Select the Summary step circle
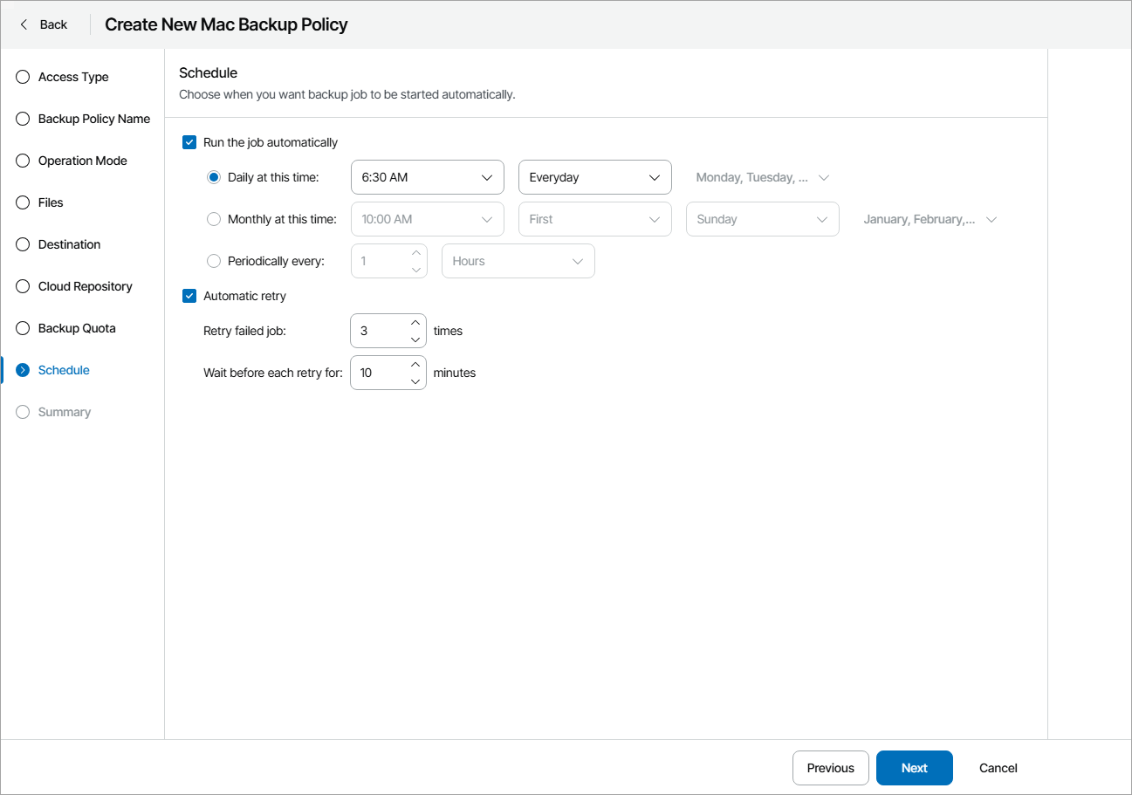The width and height of the screenshot is (1132, 795). point(22,412)
